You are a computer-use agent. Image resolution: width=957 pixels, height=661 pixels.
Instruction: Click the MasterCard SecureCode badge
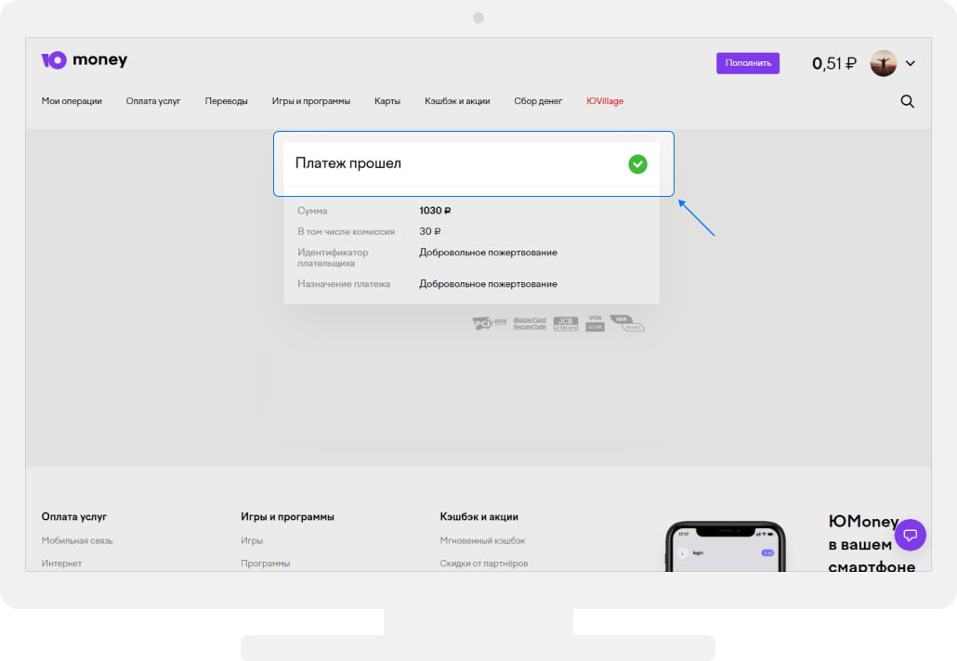(530, 323)
